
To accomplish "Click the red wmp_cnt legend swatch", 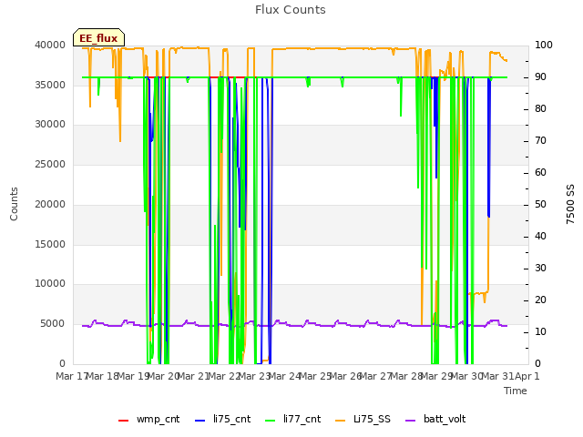I will tap(123, 421).
